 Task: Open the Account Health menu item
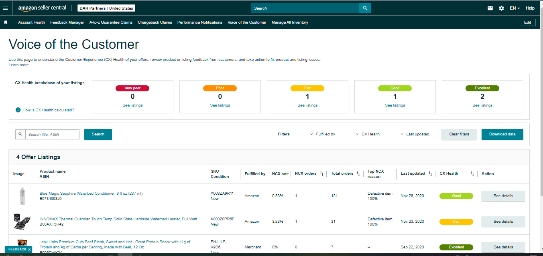(31, 22)
